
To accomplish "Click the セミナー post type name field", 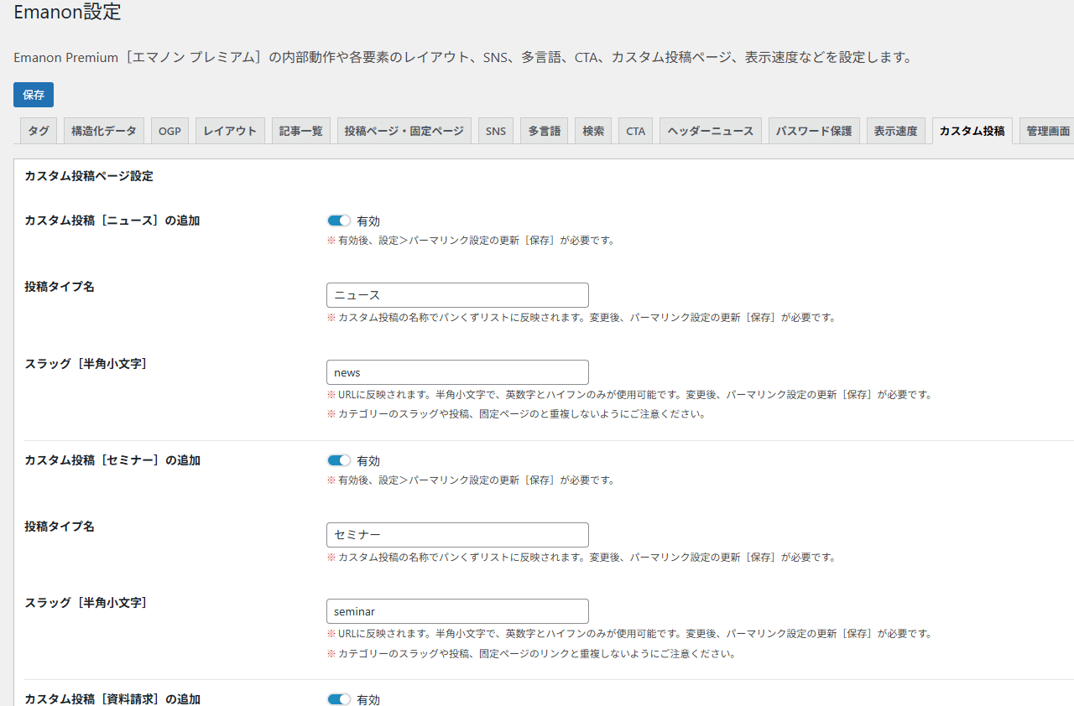I will (x=457, y=534).
